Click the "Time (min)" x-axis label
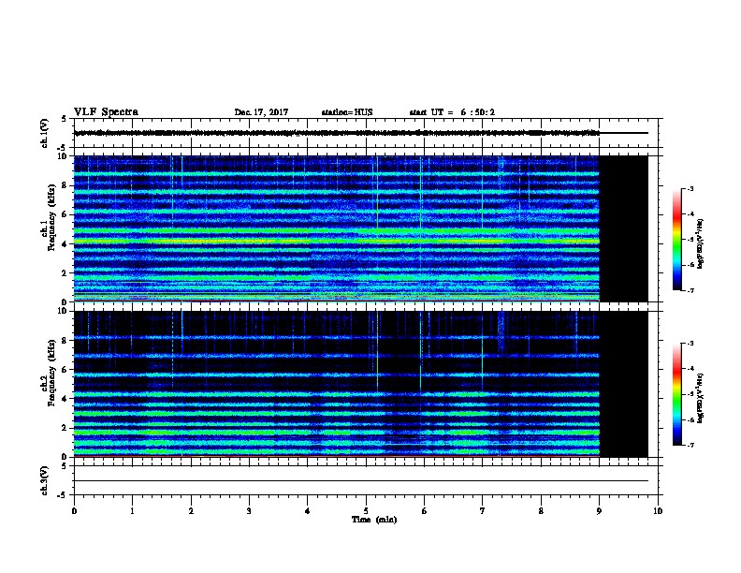 pyautogui.click(x=374, y=520)
